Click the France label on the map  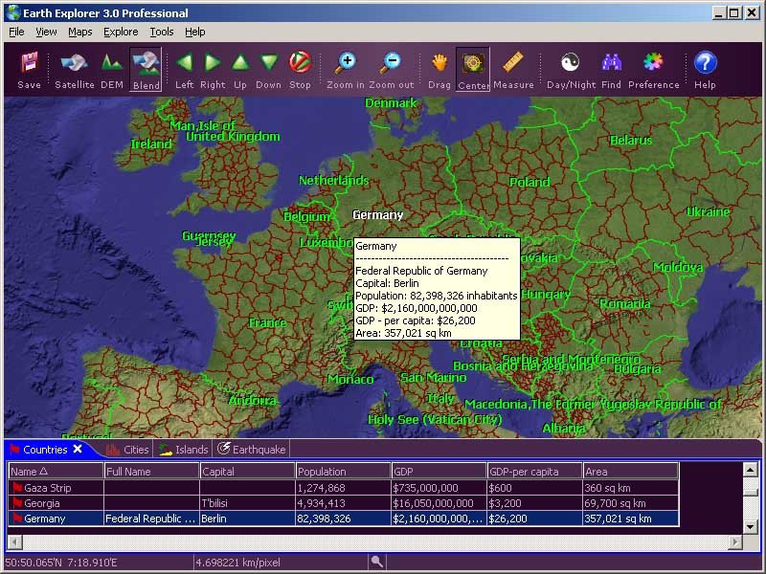[x=268, y=322]
